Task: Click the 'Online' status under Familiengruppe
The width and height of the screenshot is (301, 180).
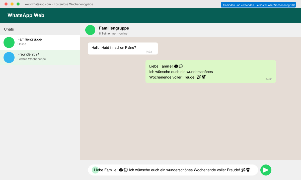Action: tap(22, 44)
